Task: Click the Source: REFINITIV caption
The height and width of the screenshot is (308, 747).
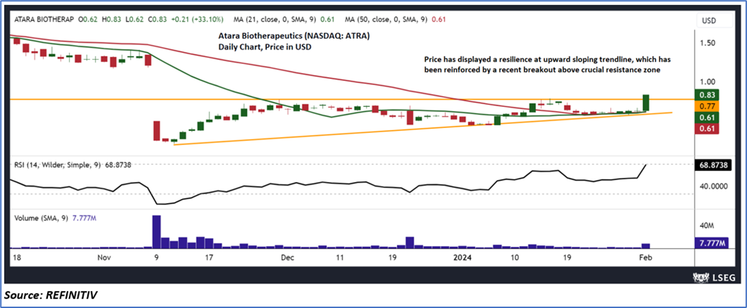Action: click(x=51, y=295)
